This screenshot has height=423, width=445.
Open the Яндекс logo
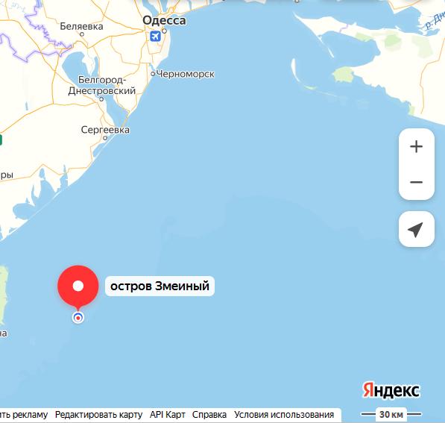[391, 391]
